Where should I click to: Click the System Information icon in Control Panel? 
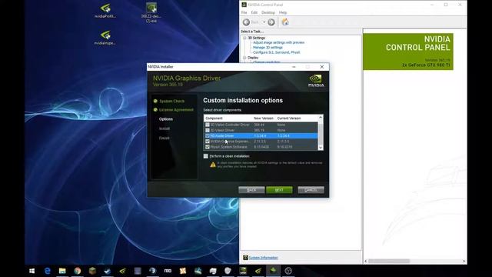245,258
